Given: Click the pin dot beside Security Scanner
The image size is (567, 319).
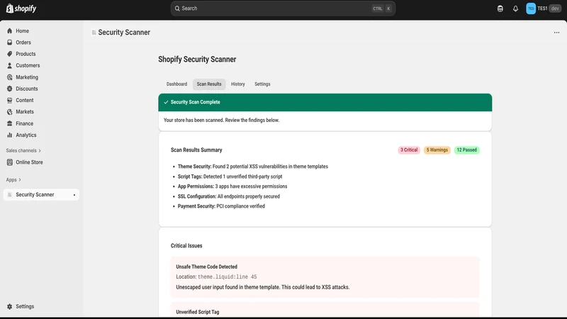Looking at the screenshot, I should [x=74, y=195].
